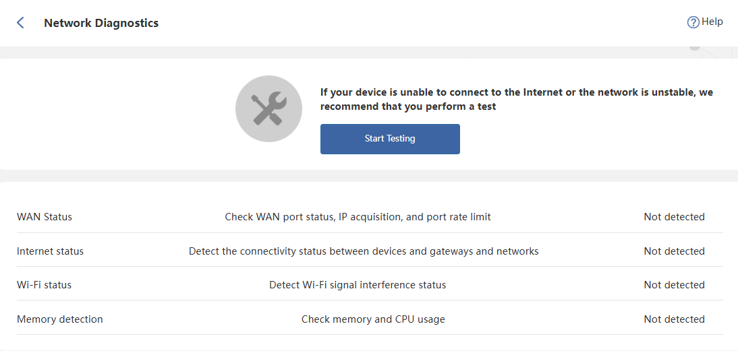Click Wi-Fi status 'Not detected' result
Image resolution: width=738 pixels, height=351 pixels.
click(674, 285)
